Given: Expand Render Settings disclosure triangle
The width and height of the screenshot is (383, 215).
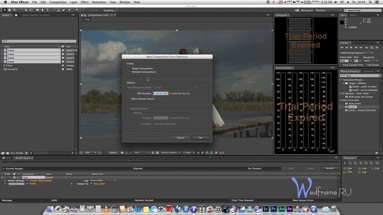Looking at the screenshot, I should tap(5, 180).
